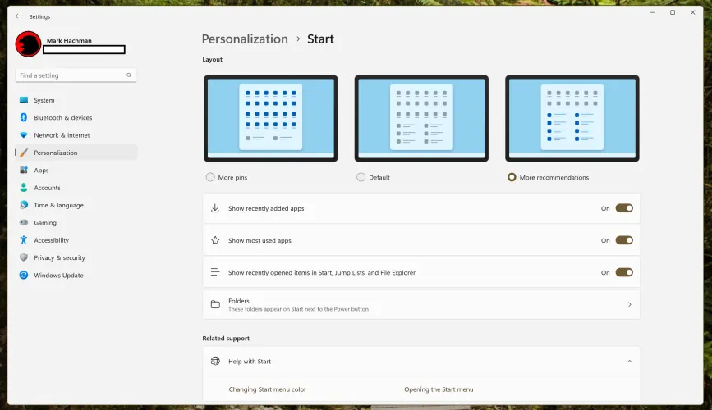Click the Windows Update sync icon
The image size is (712, 410).
point(24,276)
